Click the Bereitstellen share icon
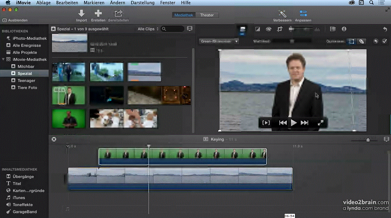Viewport: 391px width, 218px height. click(118, 13)
